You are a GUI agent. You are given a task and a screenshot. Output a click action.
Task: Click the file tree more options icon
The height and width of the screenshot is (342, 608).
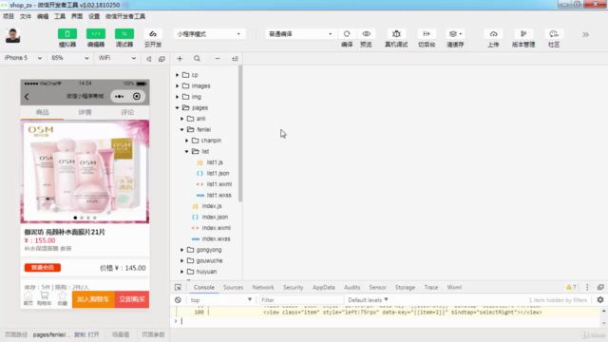point(218,59)
